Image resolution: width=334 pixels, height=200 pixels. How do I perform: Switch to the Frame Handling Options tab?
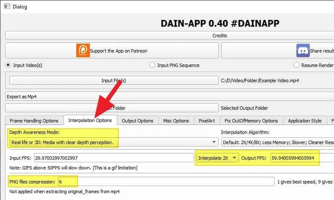pos(34,121)
